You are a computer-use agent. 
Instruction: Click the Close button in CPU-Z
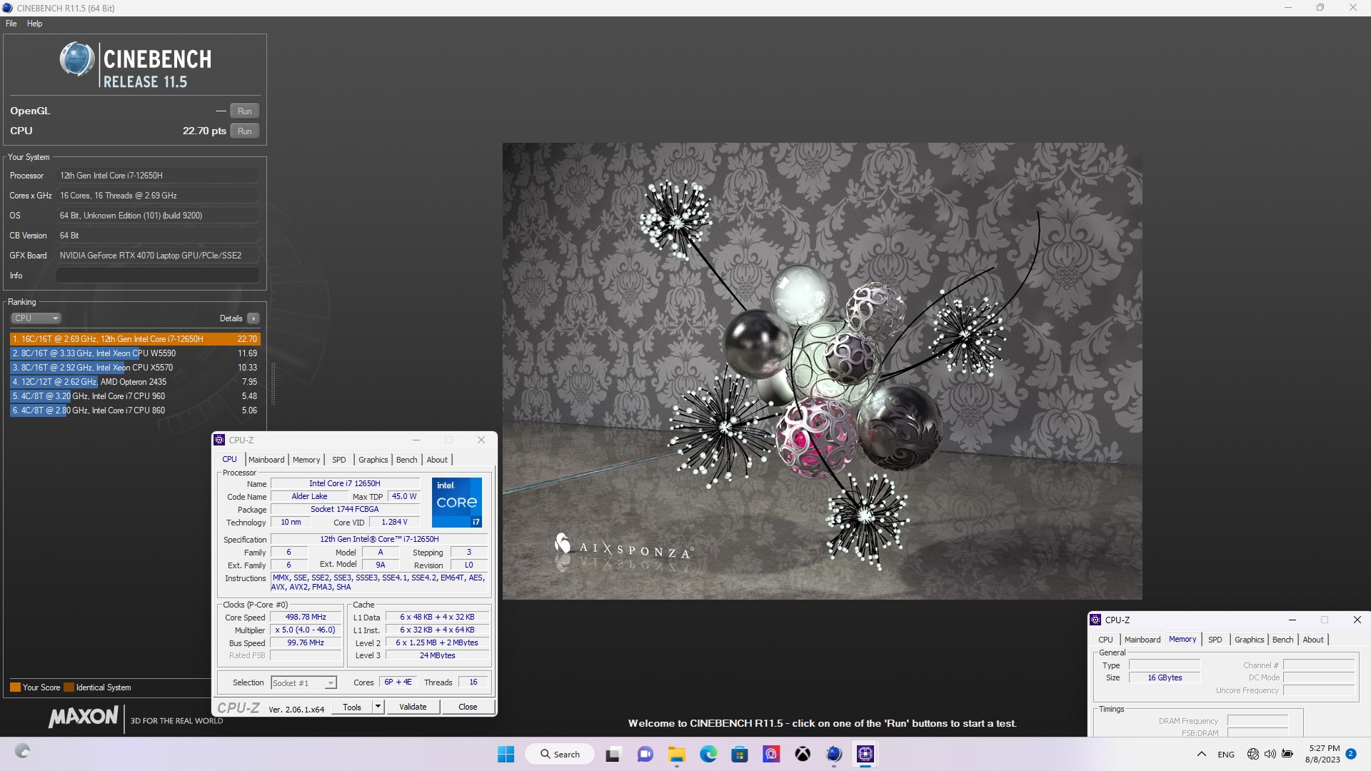pyautogui.click(x=468, y=707)
